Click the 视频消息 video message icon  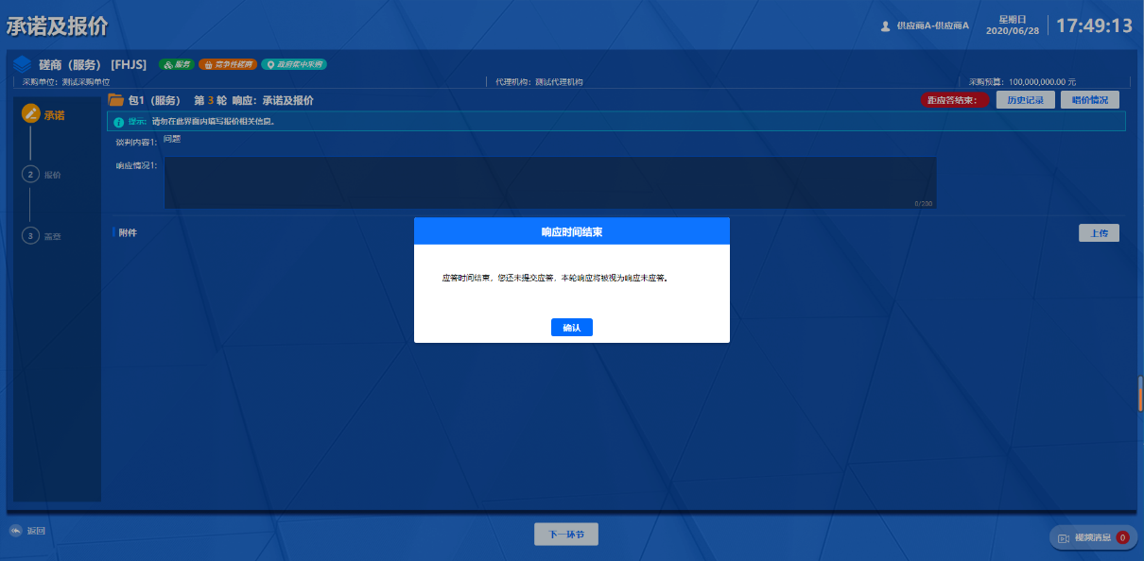click(1064, 537)
